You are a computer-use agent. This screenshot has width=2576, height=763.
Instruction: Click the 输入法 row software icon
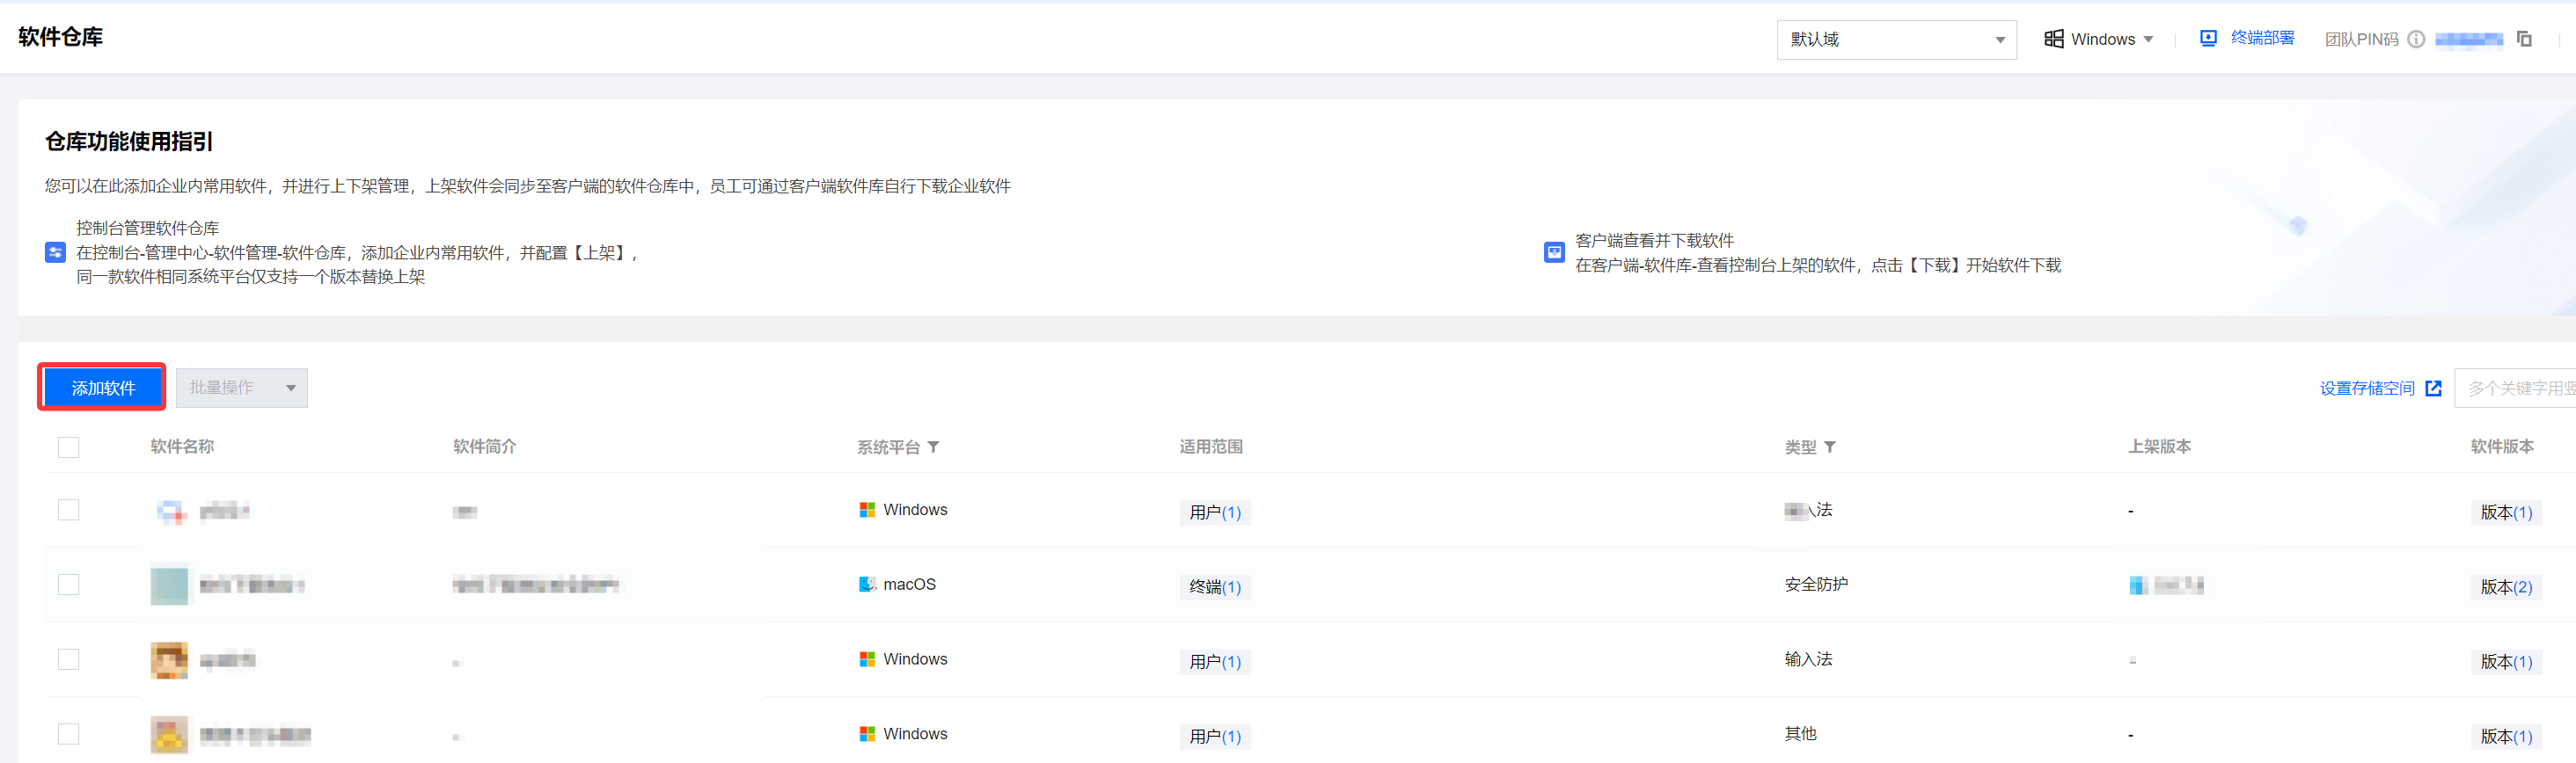click(169, 660)
